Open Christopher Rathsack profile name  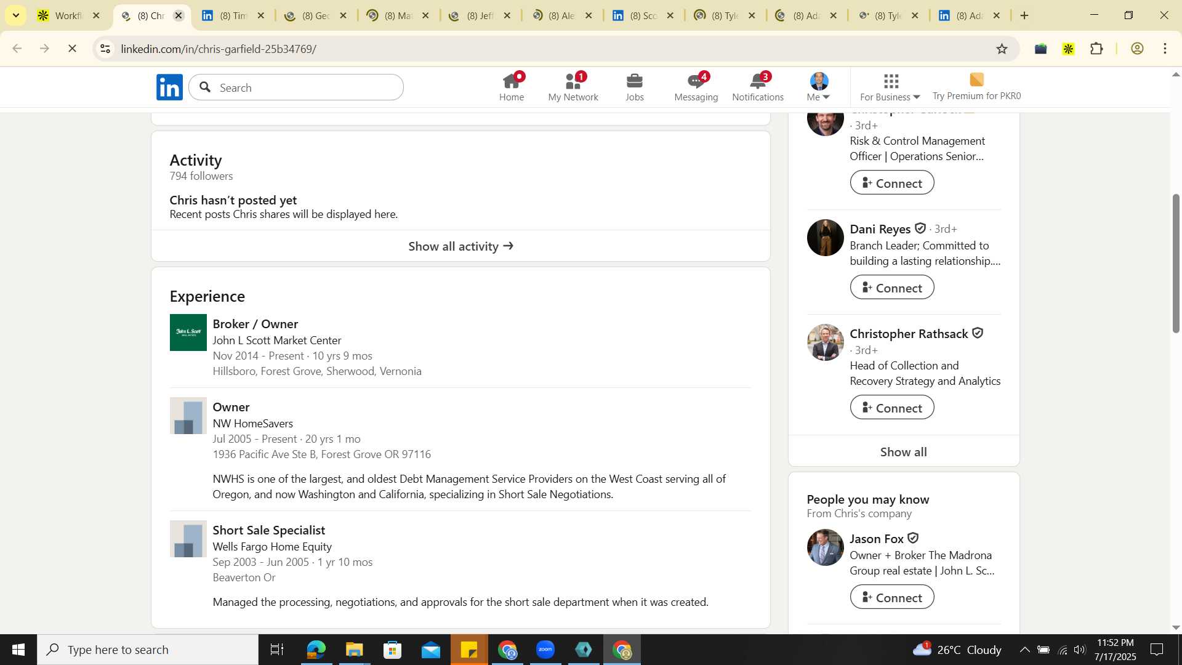(909, 334)
